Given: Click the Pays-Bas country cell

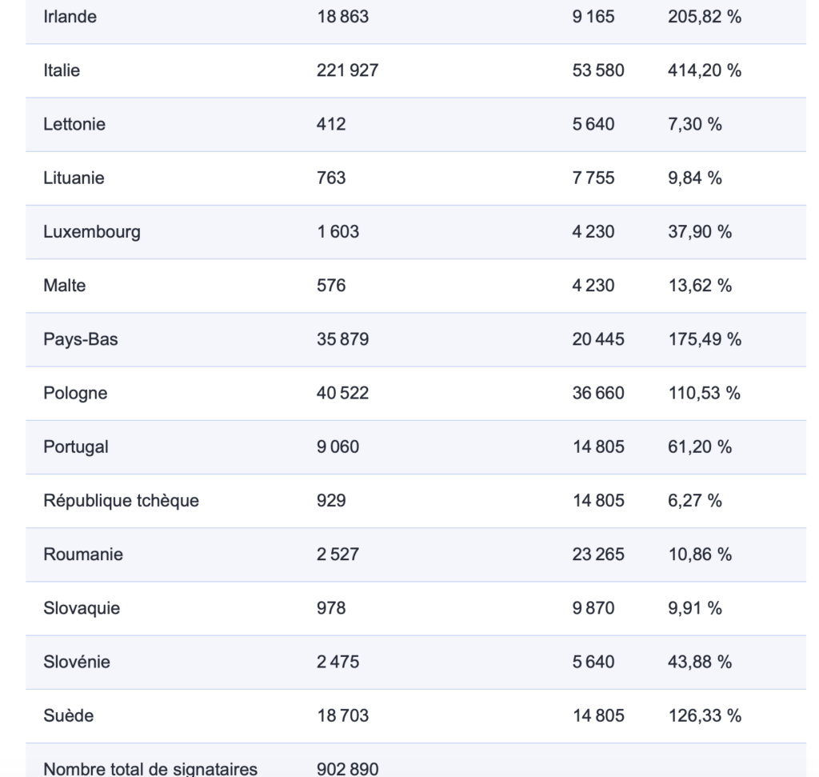Looking at the screenshot, I should click(x=81, y=339).
